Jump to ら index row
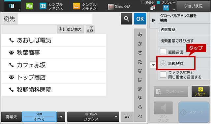The height and width of the screenshot is (124, 211). 140,107
